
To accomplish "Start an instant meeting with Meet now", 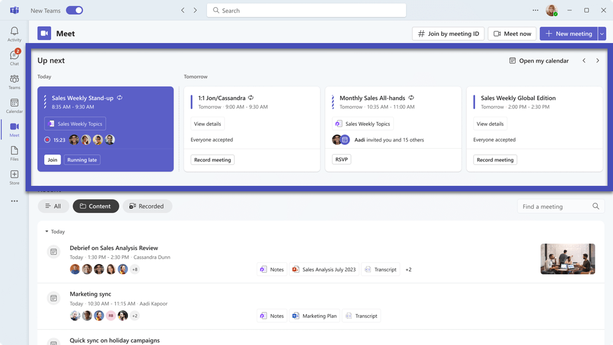I will click(x=512, y=33).
